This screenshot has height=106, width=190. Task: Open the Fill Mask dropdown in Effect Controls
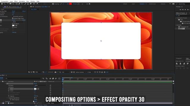[x=18, y=22]
